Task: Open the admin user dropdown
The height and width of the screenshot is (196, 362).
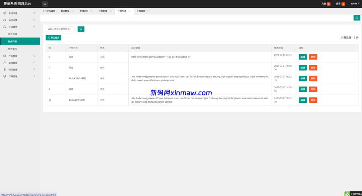Action: click(355, 4)
